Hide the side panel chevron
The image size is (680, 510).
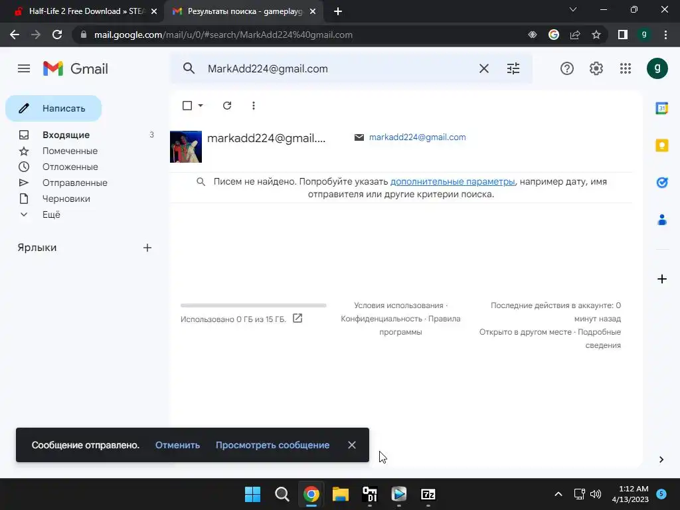point(661,460)
